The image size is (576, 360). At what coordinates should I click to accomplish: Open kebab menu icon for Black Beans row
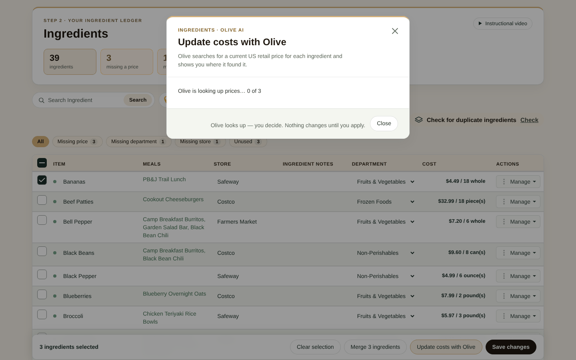[x=504, y=253]
